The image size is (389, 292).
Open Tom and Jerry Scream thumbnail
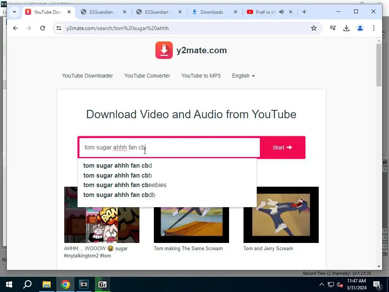coord(281,215)
